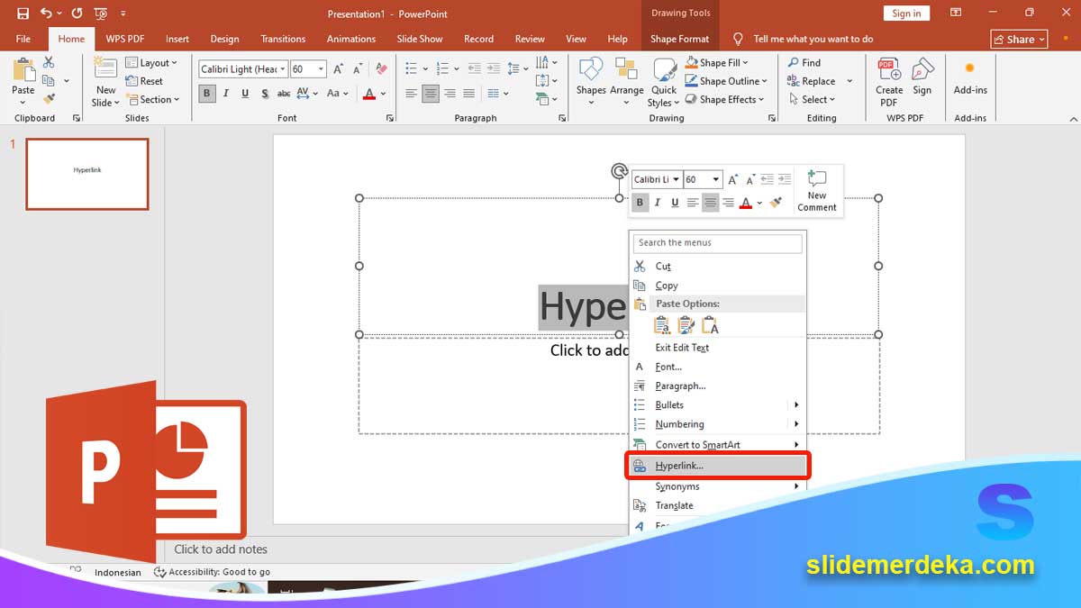Viewport: 1081px width, 608px height.
Task: Save the presentation from quick access toolbar
Action: pos(23,14)
